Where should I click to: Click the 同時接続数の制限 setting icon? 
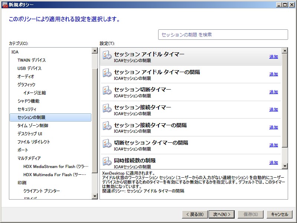point(107,162)
